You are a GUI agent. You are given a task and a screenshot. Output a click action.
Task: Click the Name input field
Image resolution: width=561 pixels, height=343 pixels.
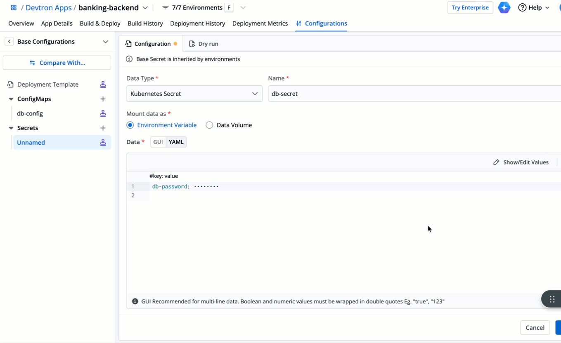click(x=413, y=94)
